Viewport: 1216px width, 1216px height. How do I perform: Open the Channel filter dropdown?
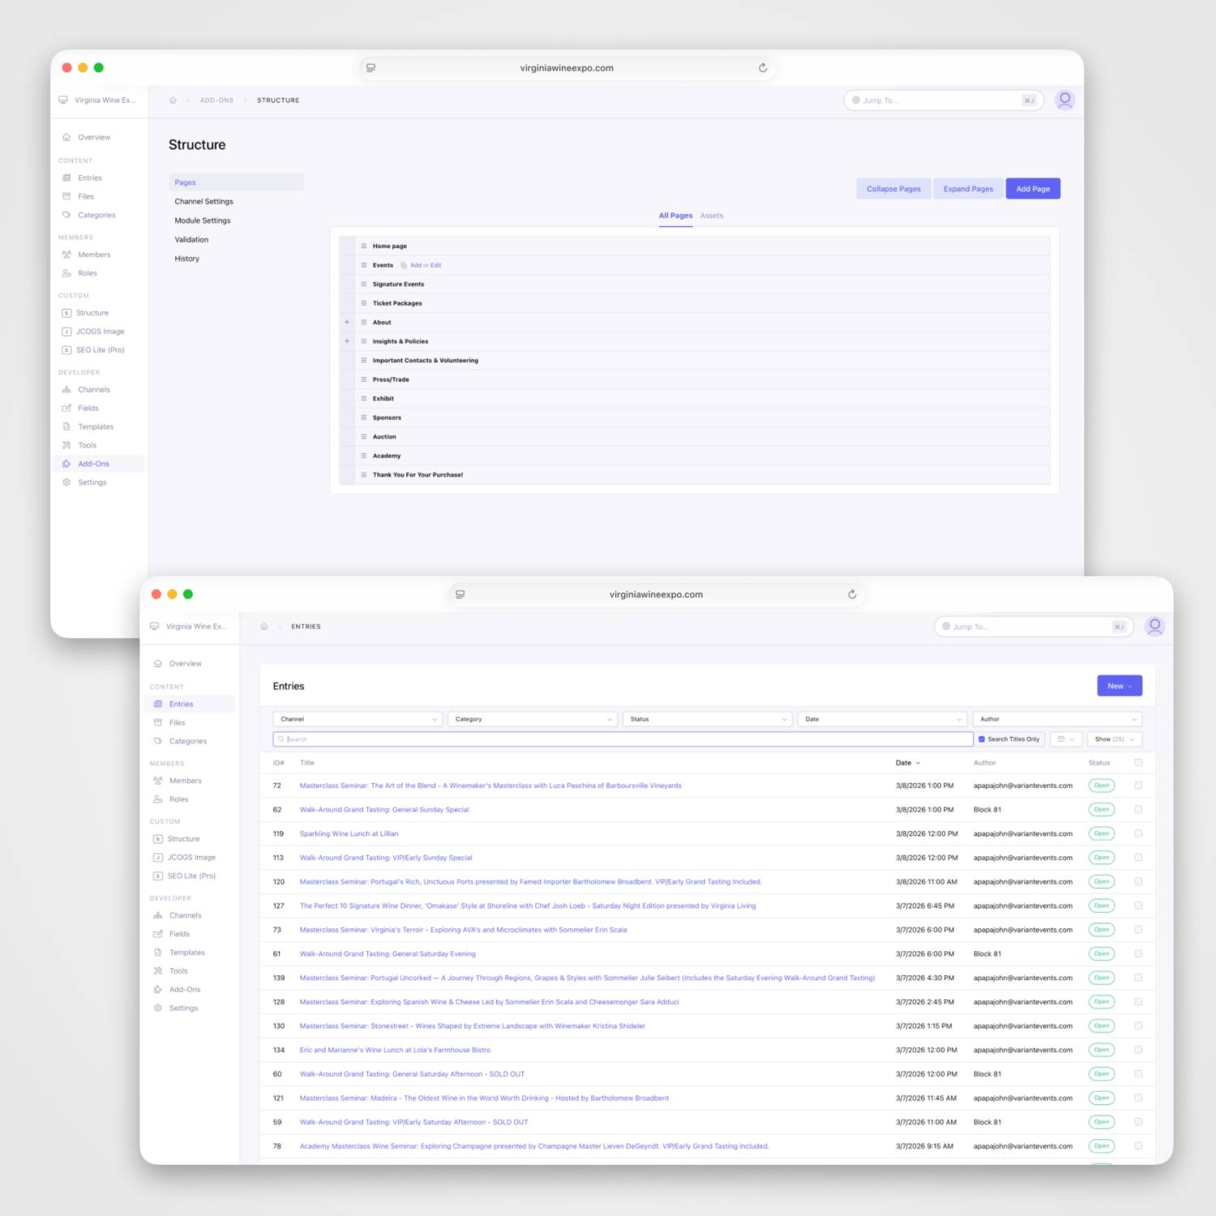358,719
